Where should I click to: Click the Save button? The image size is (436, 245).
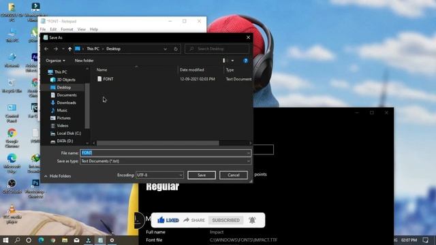[202, 175]
